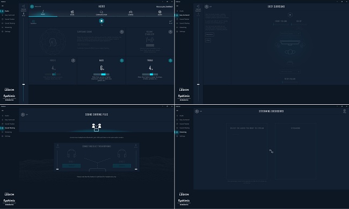The height and width of the screenshot is (209, 349).
Task: Play the Easy Surround test sound
Action: [290, 15]
